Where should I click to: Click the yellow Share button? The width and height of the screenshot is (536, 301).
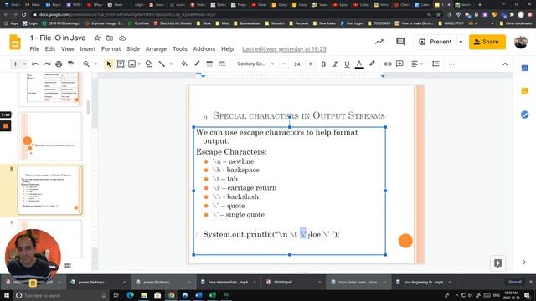coord(487,42)
